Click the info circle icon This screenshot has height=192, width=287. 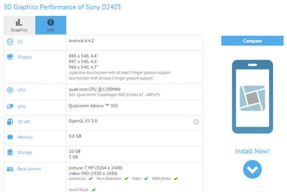[51, 23]
